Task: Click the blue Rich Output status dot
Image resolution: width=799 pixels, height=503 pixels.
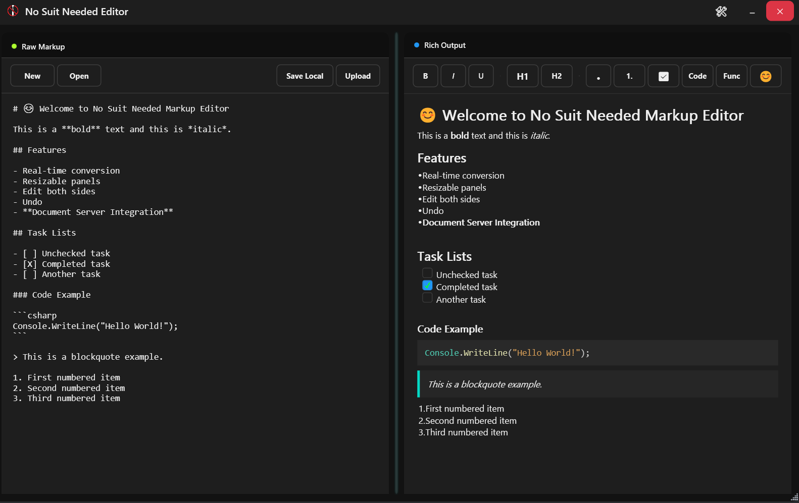Action: [x=417, y=45]
